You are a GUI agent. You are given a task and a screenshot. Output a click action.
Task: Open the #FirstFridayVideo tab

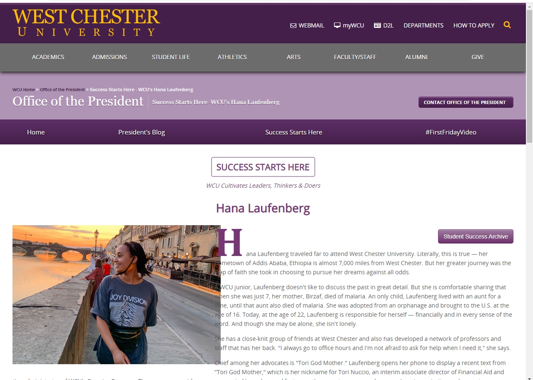click(451, 132)
